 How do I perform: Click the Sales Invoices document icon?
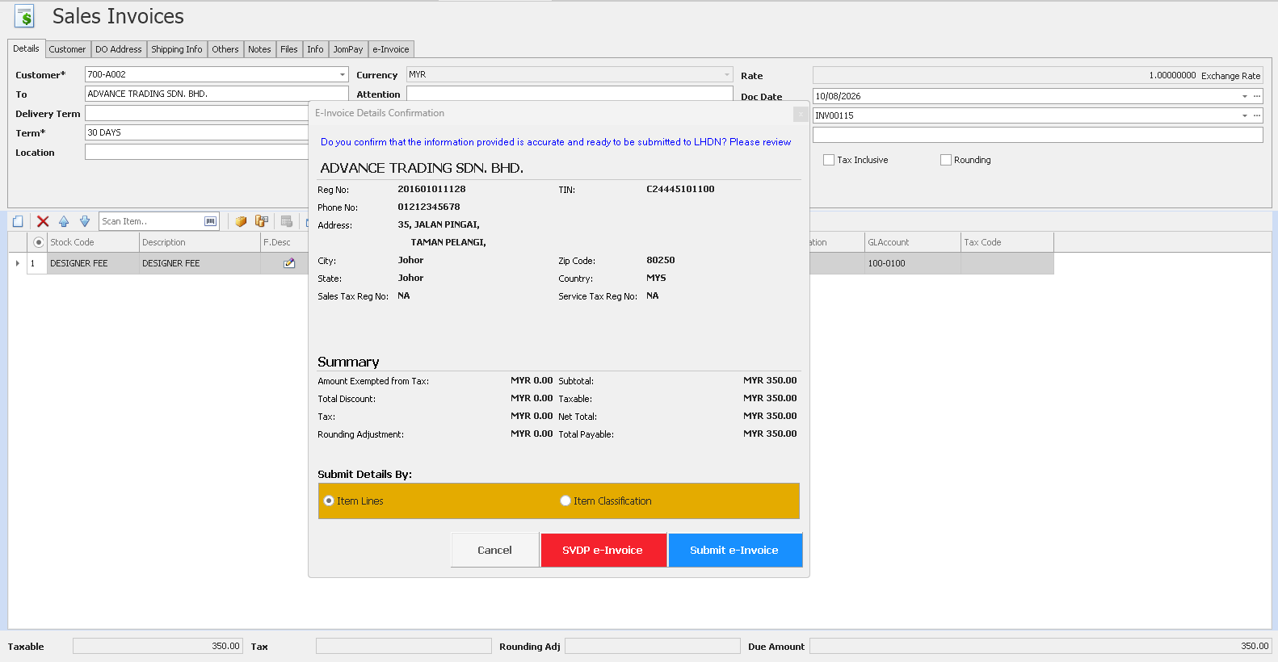[24, 16]
